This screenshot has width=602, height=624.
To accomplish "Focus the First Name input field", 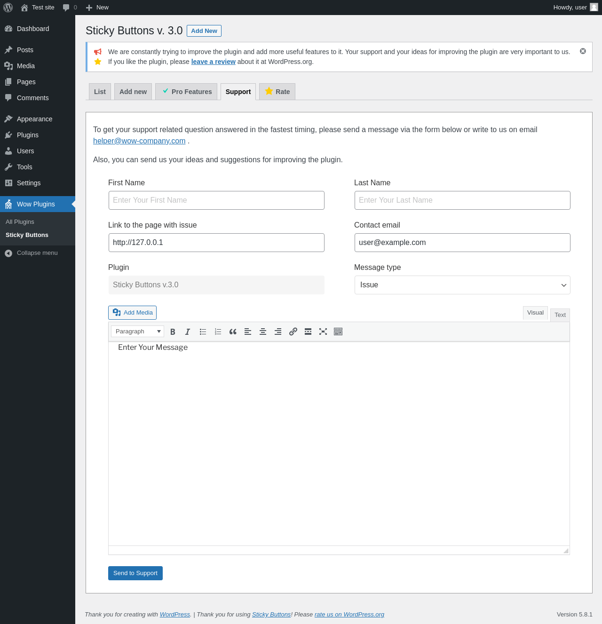I will tap(216, 200).
